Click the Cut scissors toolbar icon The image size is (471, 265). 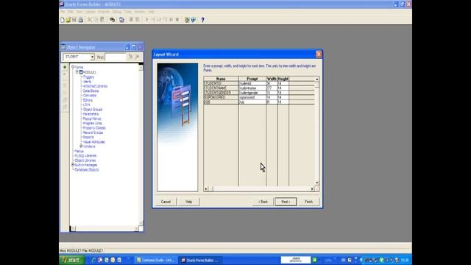(90, 20)
